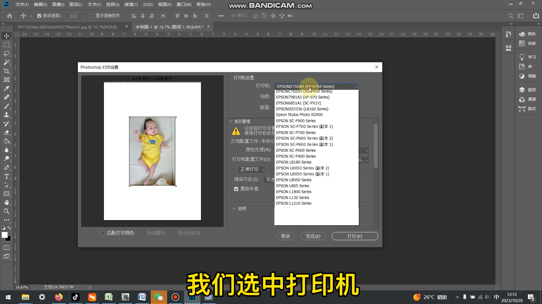Screen dimensions: 542x304
Task: Open the 正常打印 dropdown
Action: point(251,169)
